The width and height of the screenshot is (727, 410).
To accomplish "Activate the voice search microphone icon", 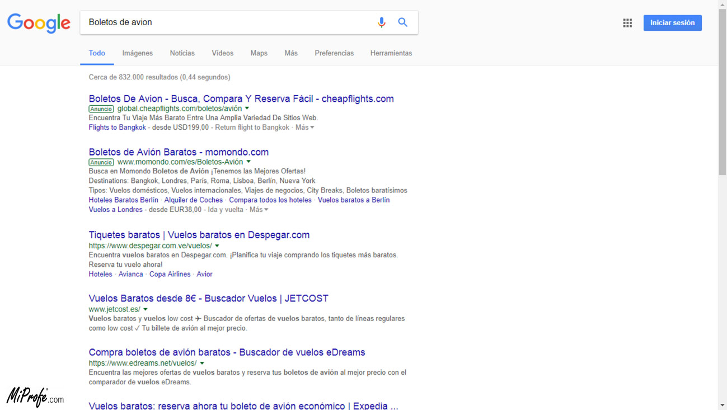I will [x=382, y=22].
